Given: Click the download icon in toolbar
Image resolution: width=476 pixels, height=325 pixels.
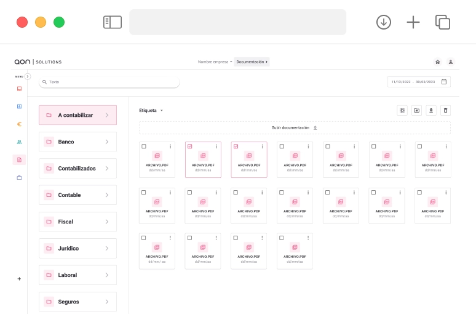Looking at the screenshot, I should pos(431,110).
